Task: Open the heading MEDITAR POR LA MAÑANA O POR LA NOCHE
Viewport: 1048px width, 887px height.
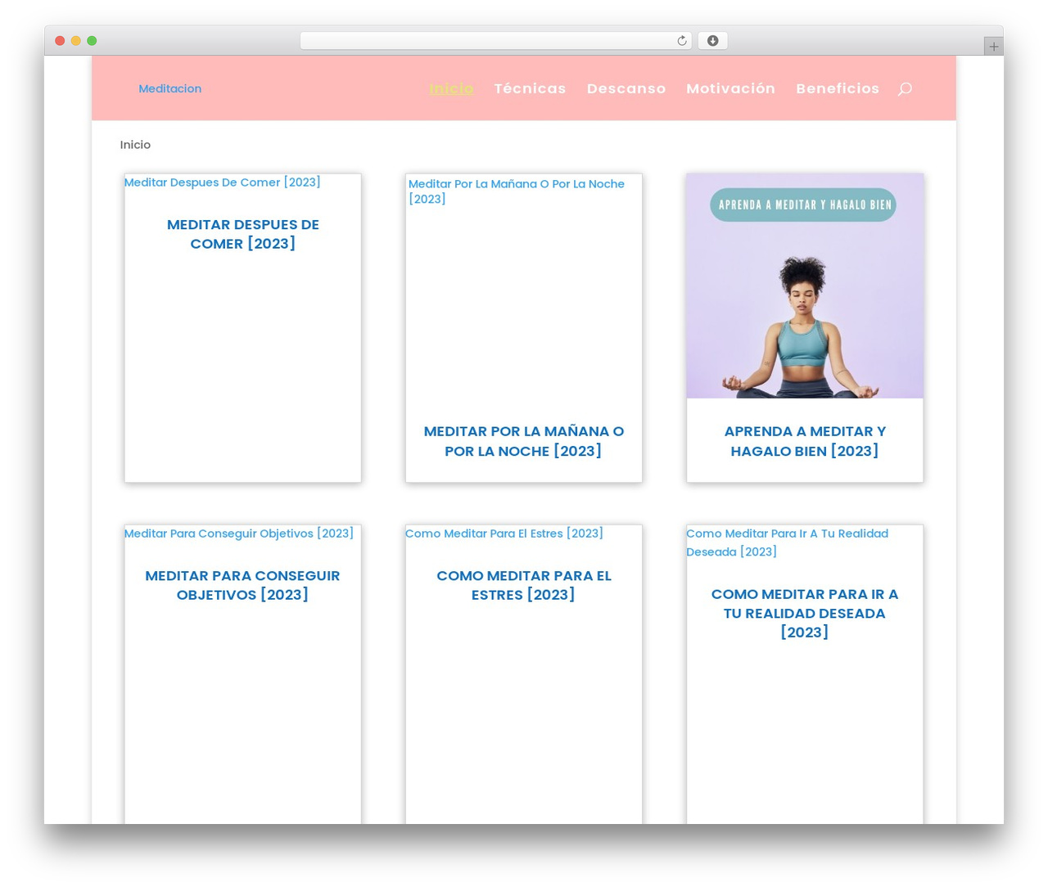Action: pos(524,441)
